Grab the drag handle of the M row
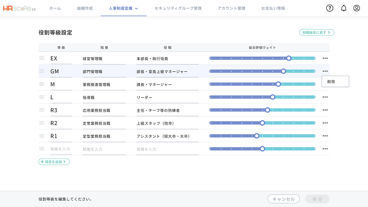This screenshot has height=207, width=368. pos(42,84)
